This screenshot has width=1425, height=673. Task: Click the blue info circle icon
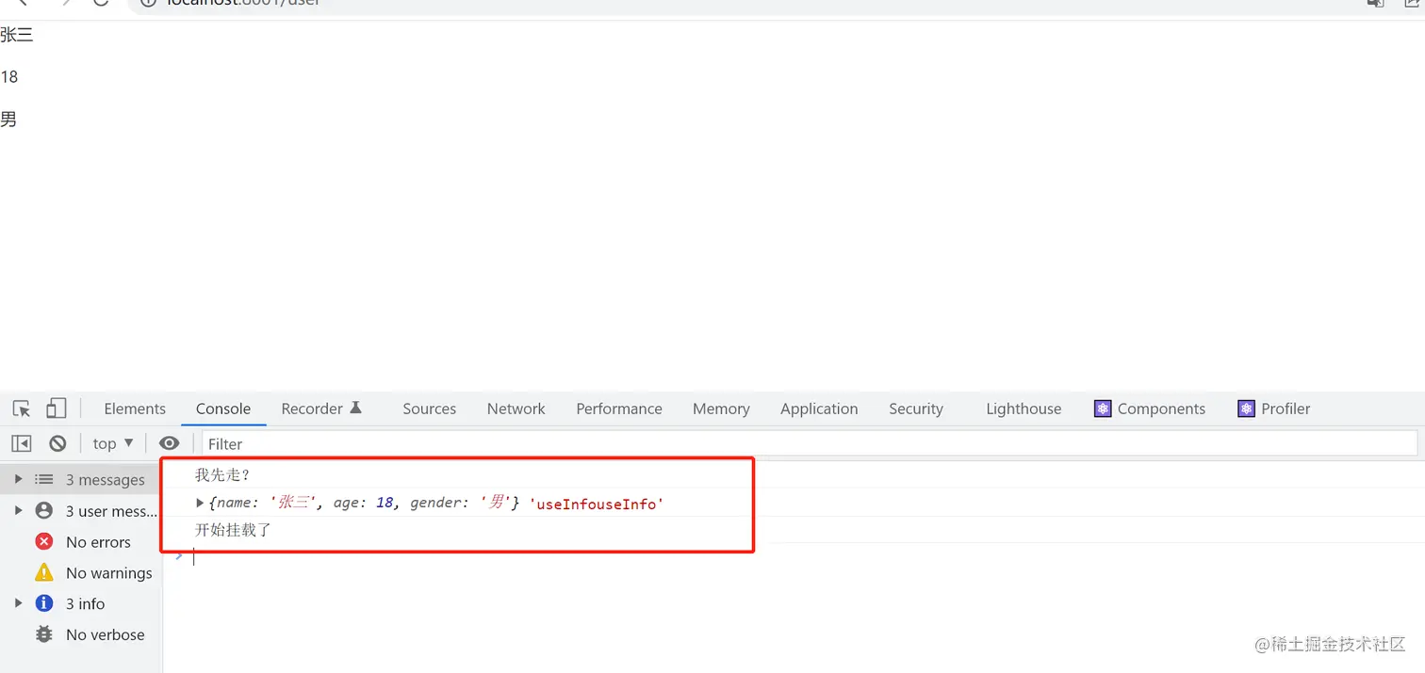[x=44, y=603]
